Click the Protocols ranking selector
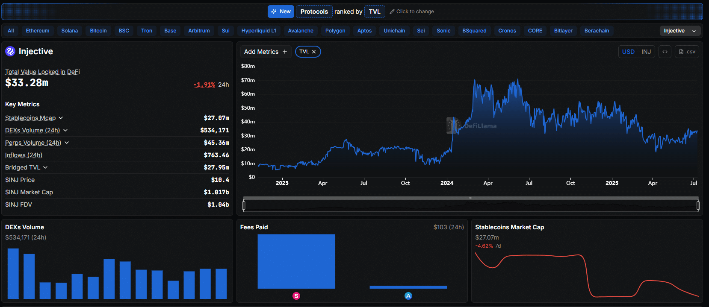 coord(314,12)
